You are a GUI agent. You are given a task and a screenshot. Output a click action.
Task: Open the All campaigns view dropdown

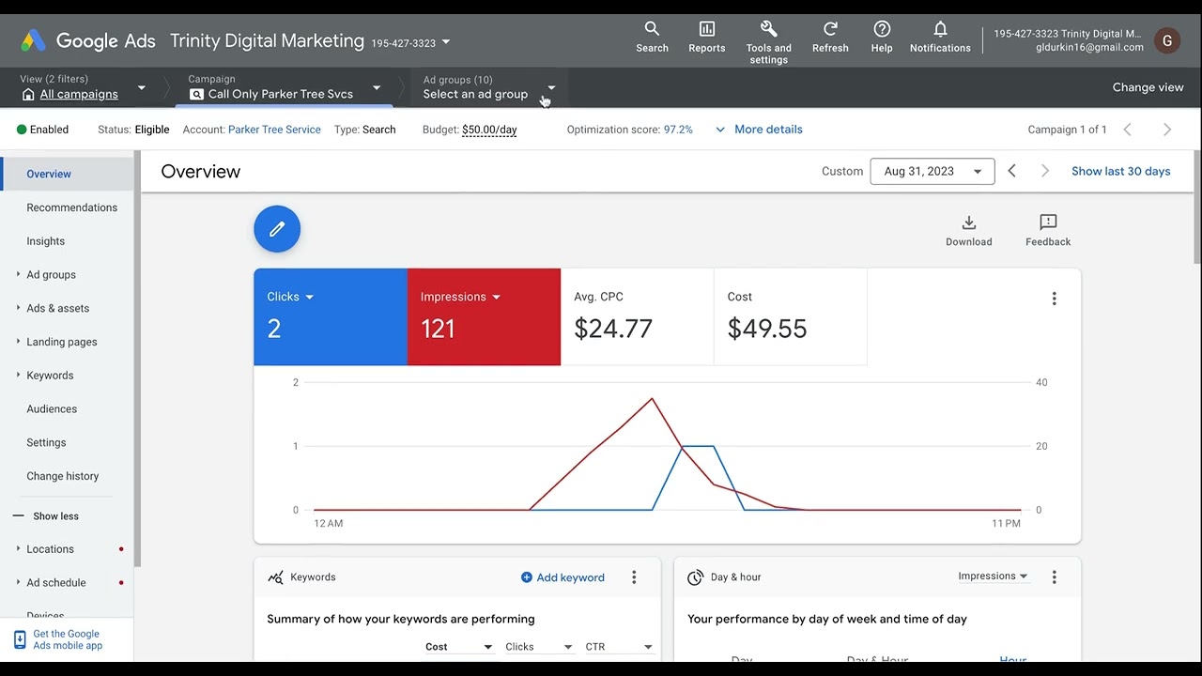[142, 88]
